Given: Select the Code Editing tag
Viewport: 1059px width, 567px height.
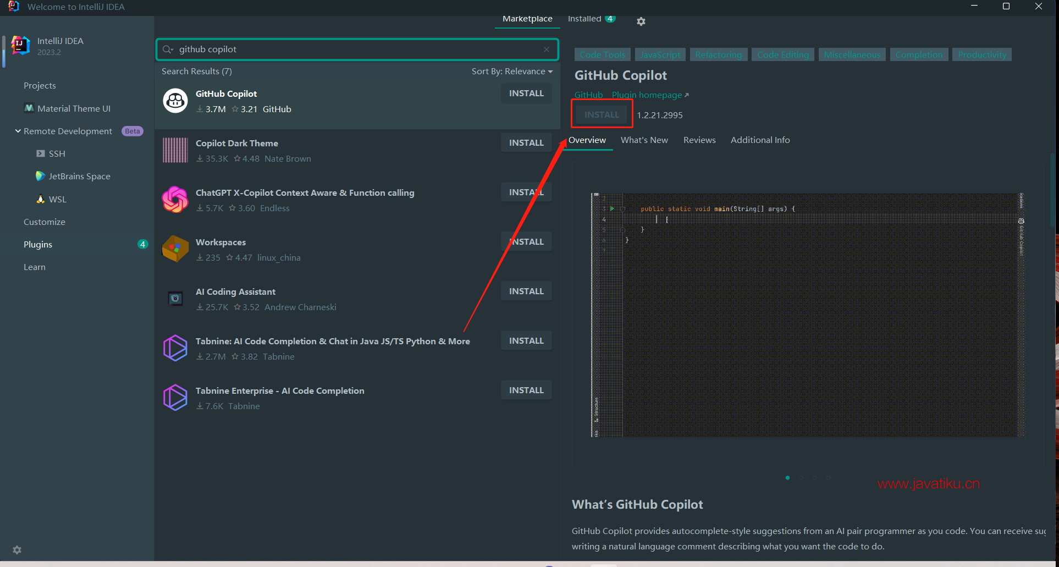Looking at the screenshot, I should [x=783, y=55].
